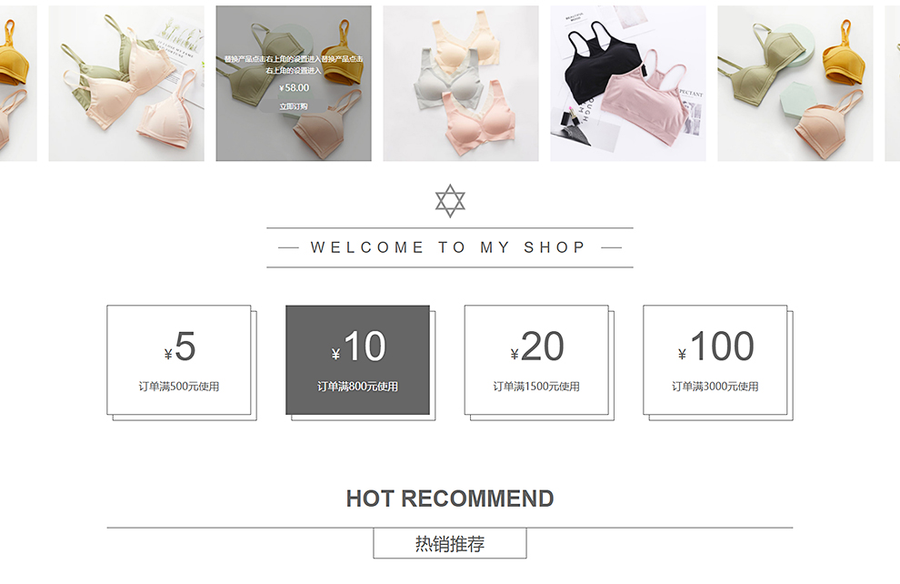Claim the highlighted ¥10 coupon
The image size is (900, 584).
pos(357,359)
